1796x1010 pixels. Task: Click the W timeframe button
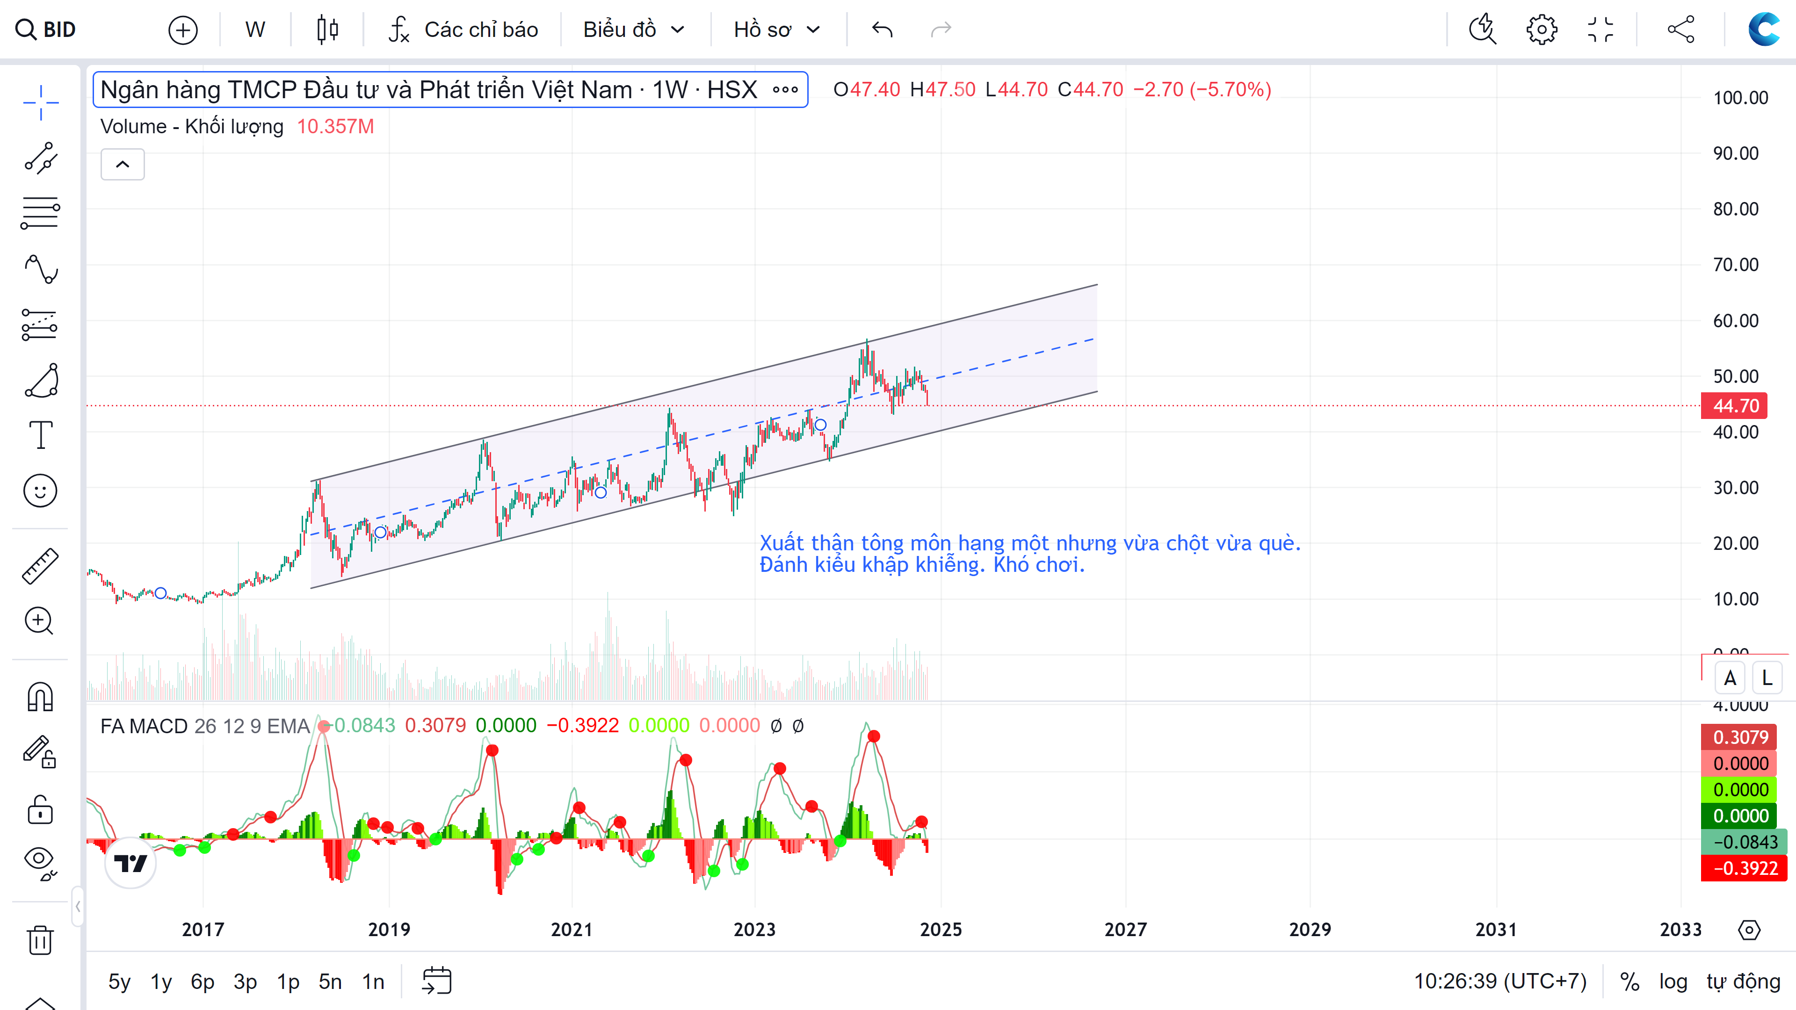(254, 29)
